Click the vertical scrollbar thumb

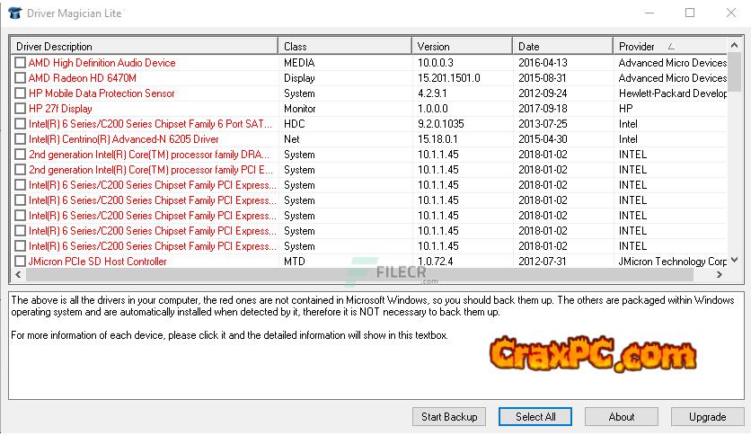point(734,71)
